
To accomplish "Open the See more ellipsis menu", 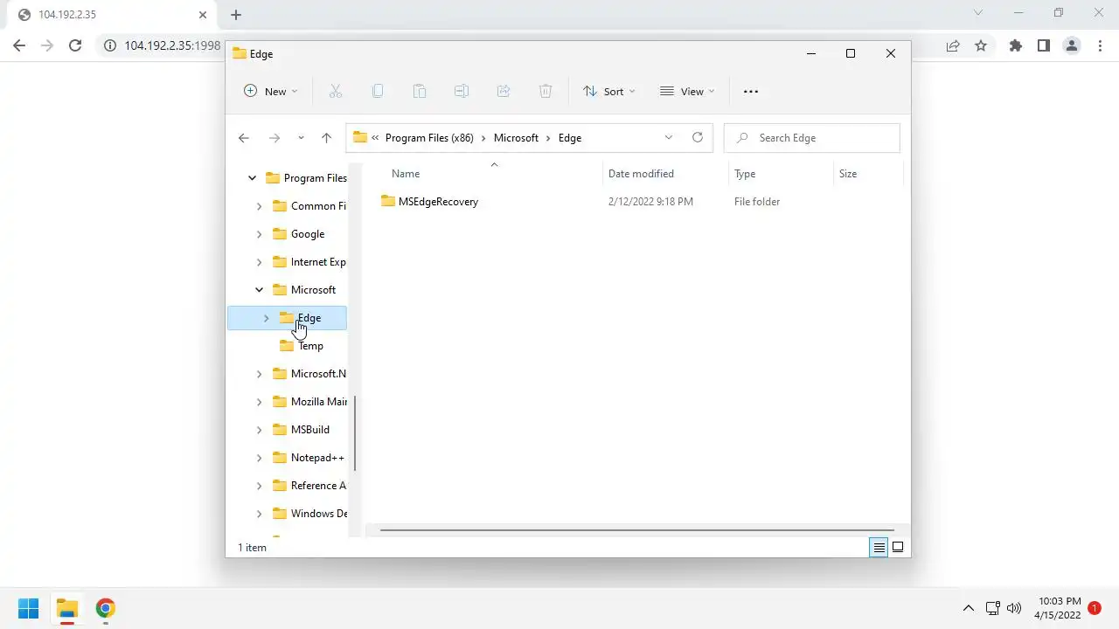I will [751, 91].
